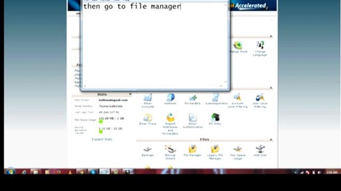Click Notepad vertical scrollbar down arrow

pyautogui.click(x=225, y=82)
